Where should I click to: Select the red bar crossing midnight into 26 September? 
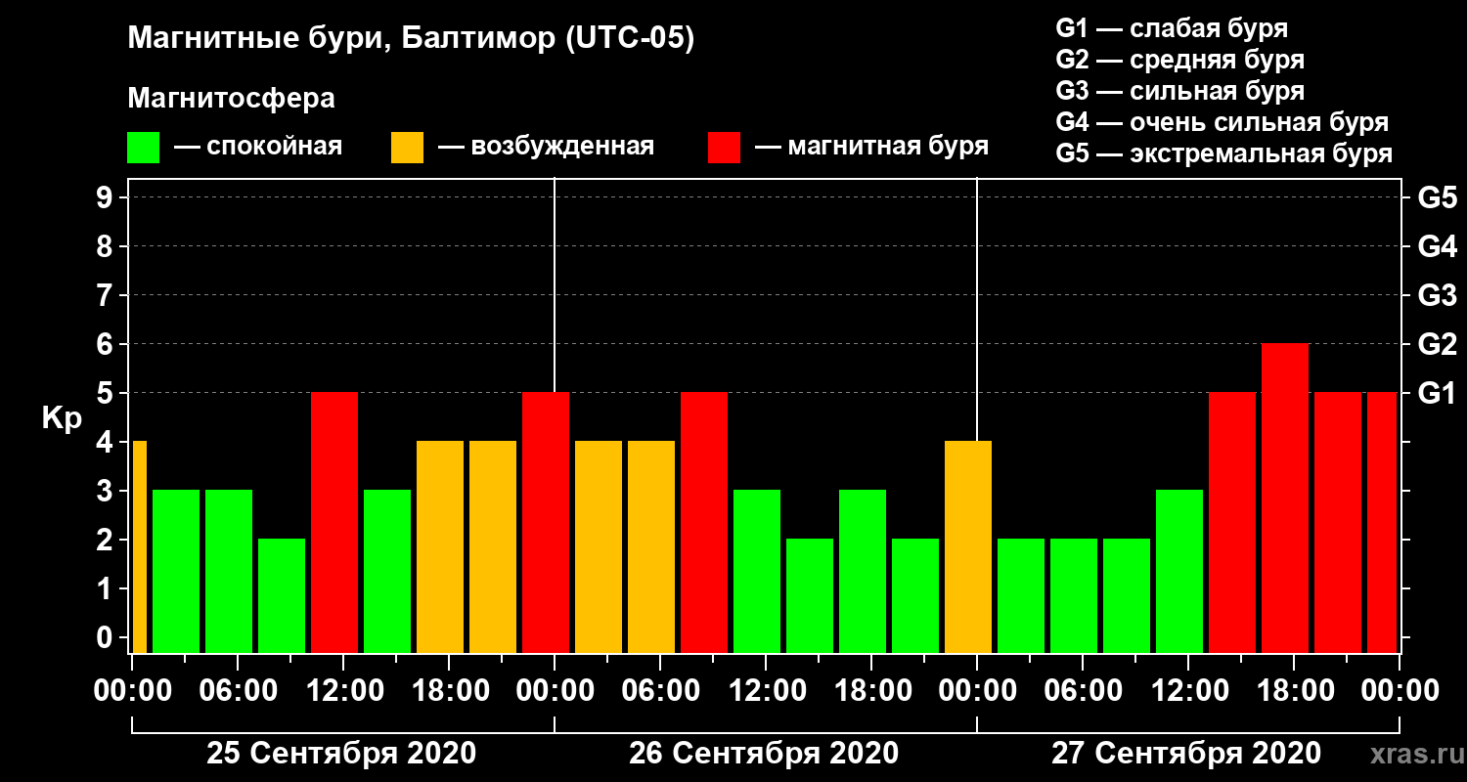point(546,523)
